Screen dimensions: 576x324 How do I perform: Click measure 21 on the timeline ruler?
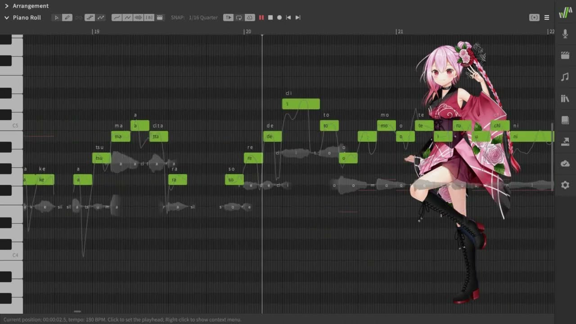(x=400, y=31)
